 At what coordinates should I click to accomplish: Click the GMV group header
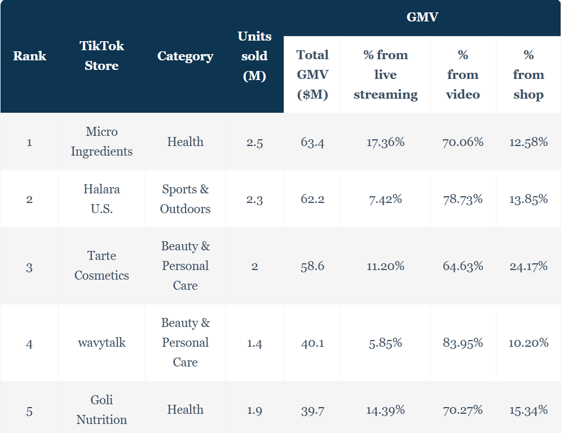[x=422, y=17]
